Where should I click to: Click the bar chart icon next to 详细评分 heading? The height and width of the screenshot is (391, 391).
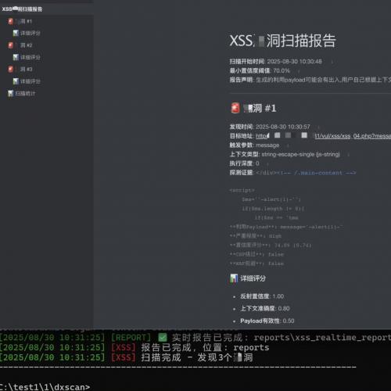[x=234, y=278]
